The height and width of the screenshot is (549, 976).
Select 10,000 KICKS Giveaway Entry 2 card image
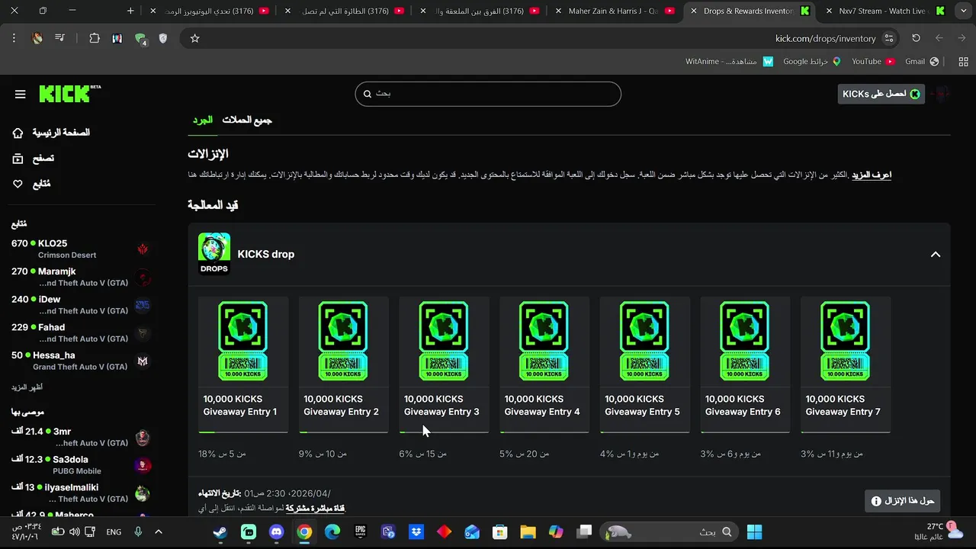tap(344, 342)
